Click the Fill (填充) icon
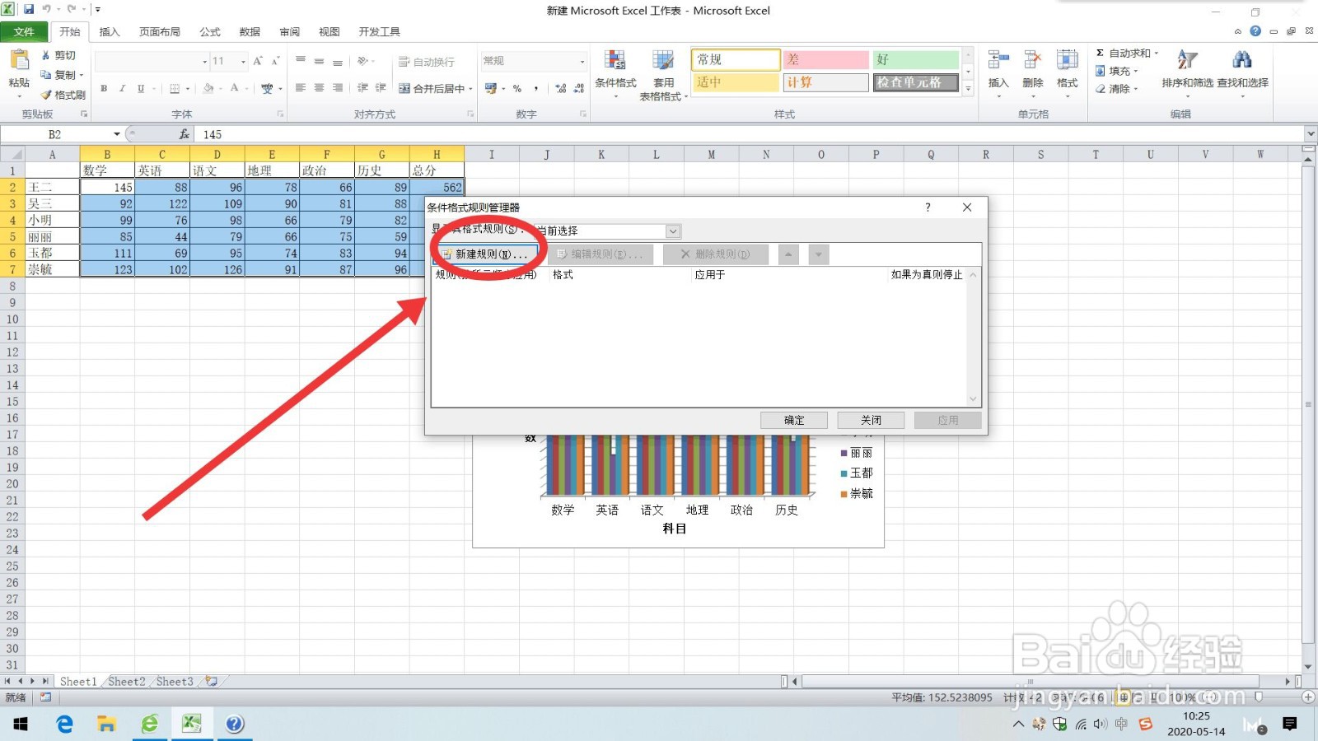The height and width of the screenshot is (741, 1318). pyautogui.click(x=1101, y=71)
